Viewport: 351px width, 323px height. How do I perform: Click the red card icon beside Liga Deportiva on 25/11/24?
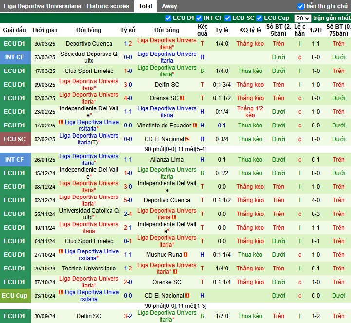pos(174,217)
